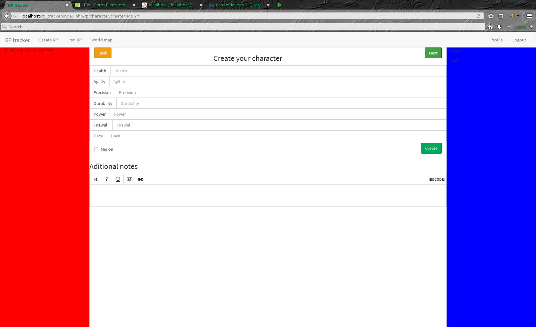Image resolution: width=536 pixels, height=327 pixels.
Task: Expand the toolbar extension dropdown arrow
Action: 518,16
